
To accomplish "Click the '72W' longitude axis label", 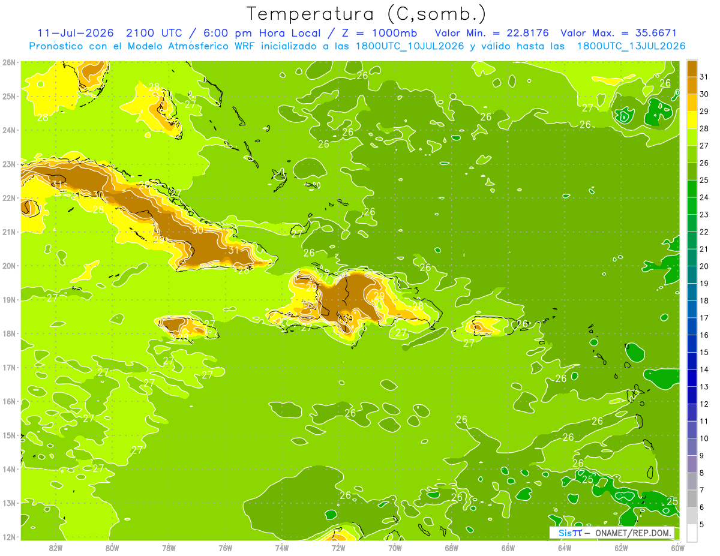I will [338, 548].
